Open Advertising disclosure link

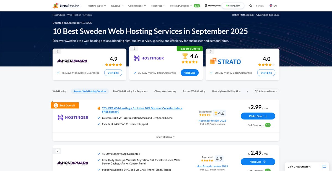(x=268, y=15)
